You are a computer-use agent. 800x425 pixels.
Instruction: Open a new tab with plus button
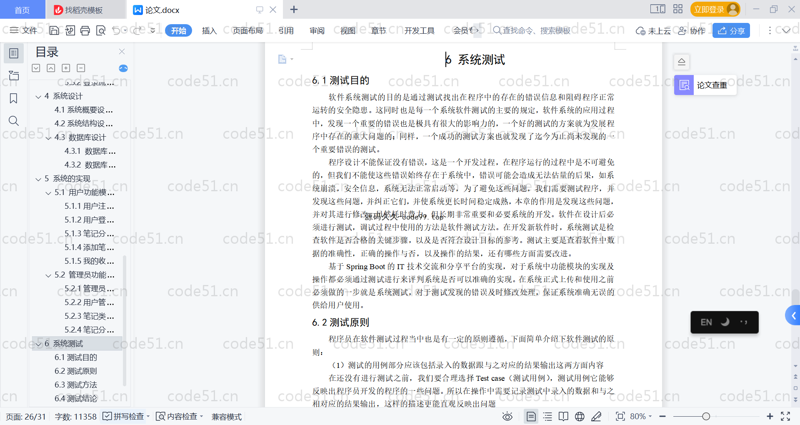pyautogui.click(x=294, y=9)
